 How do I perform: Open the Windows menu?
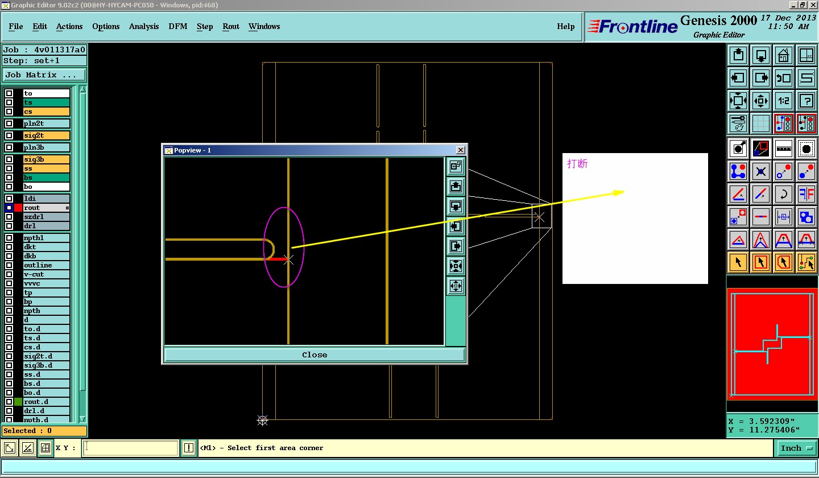click(264, 26)
